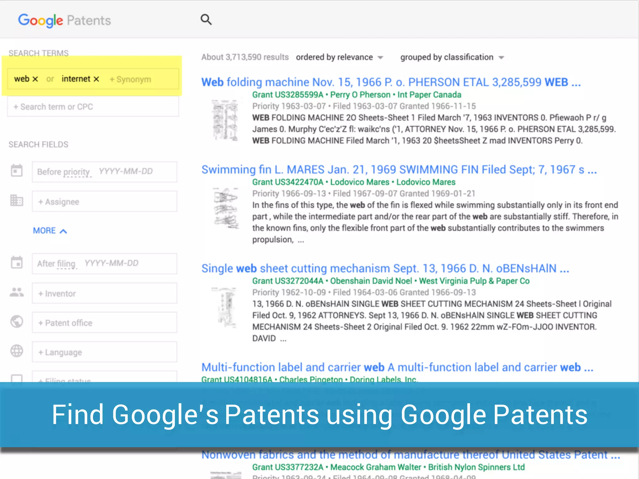Screen dimensions: 639x479
Task: Click the language globe grid icon
Action: [x=17, y=351]
